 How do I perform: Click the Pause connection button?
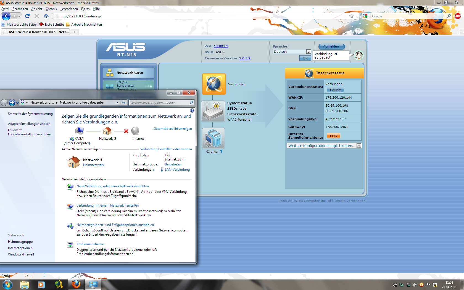tap(335, 90)
